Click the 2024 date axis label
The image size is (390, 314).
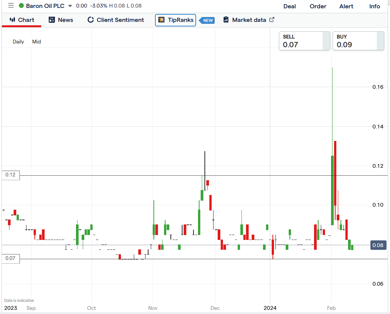pos(270,308)
